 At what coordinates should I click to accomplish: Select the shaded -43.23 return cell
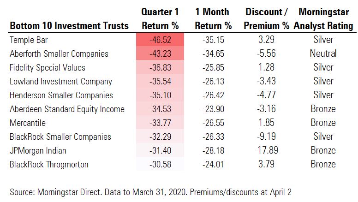[160, 53]
